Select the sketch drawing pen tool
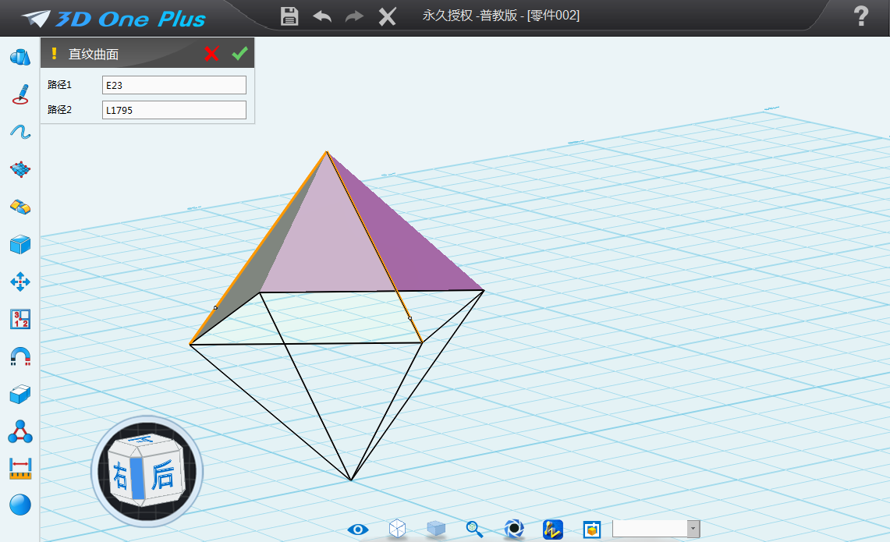 point(20,94)
